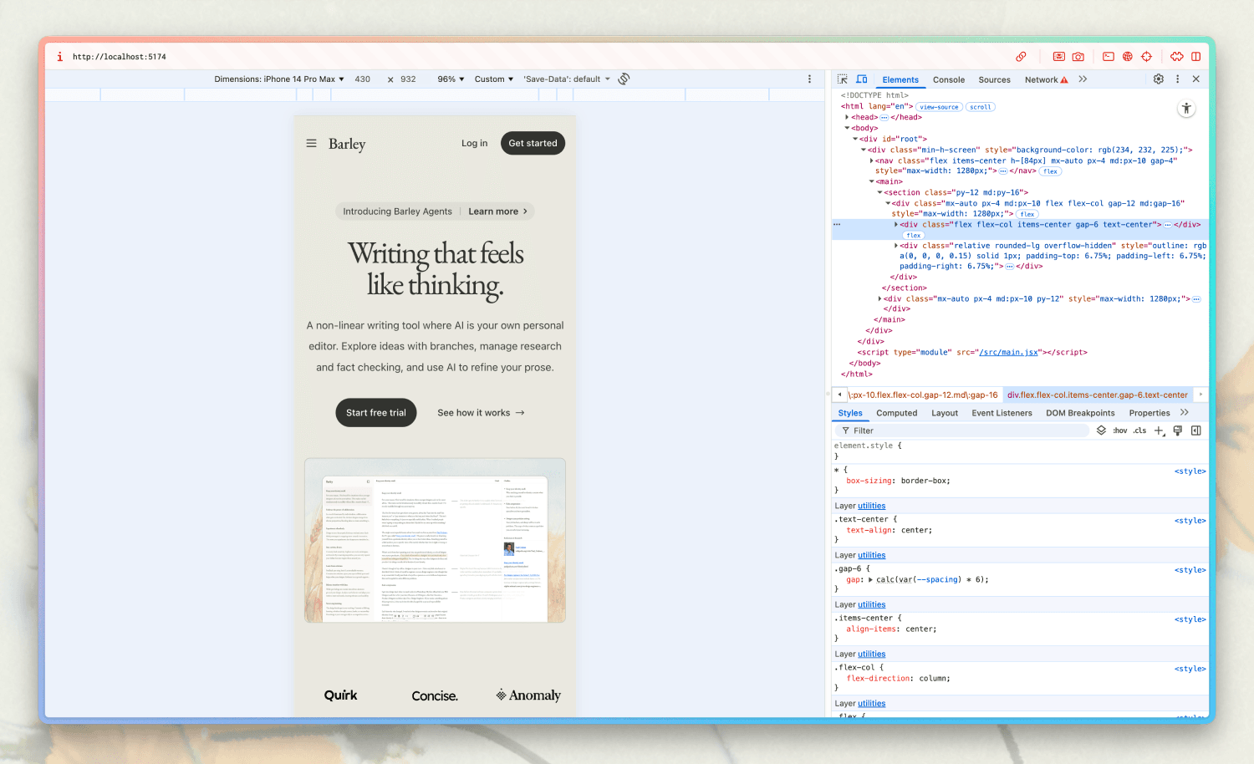Open the Event Listeners tab
The height and width of the screenshot is (764, 1254).
1002,413
